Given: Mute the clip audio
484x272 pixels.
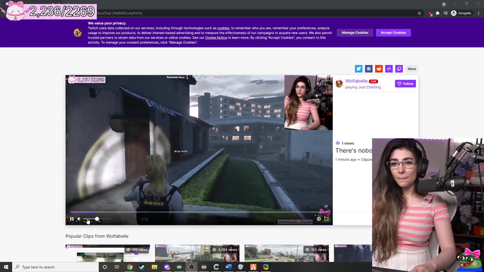Looking at the screenshot, I should pyautogui.click(x=79, y=219).
